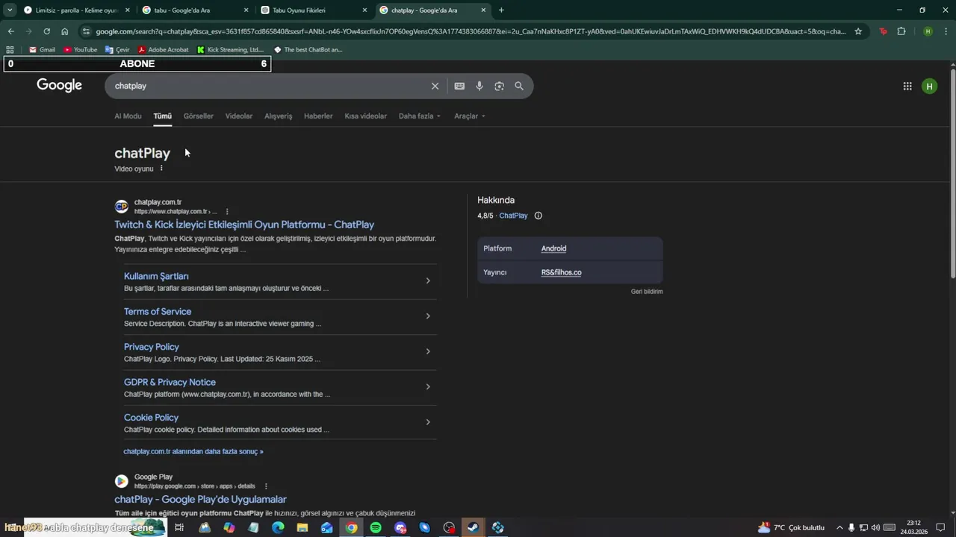Click the Google logo

coord(60,85)
